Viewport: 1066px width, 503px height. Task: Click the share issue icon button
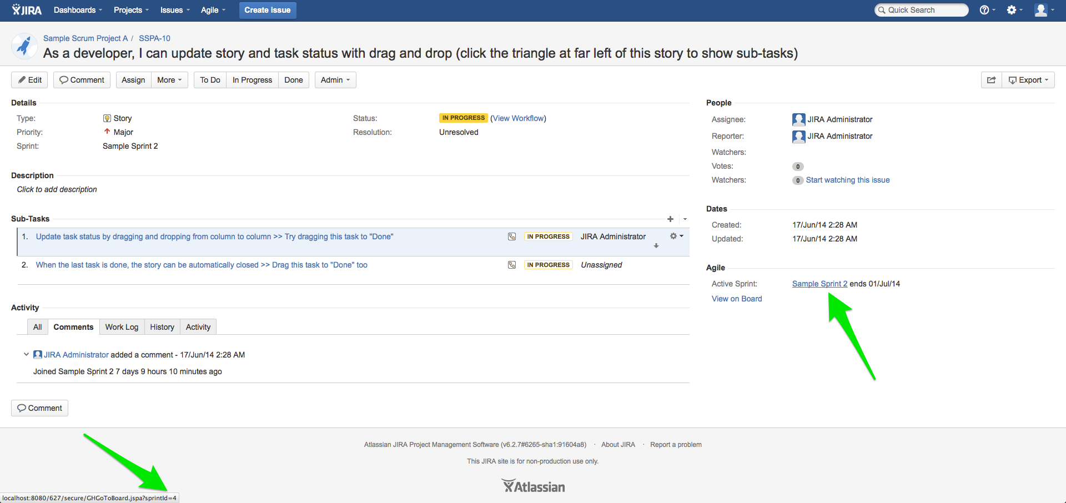point(991,80)
